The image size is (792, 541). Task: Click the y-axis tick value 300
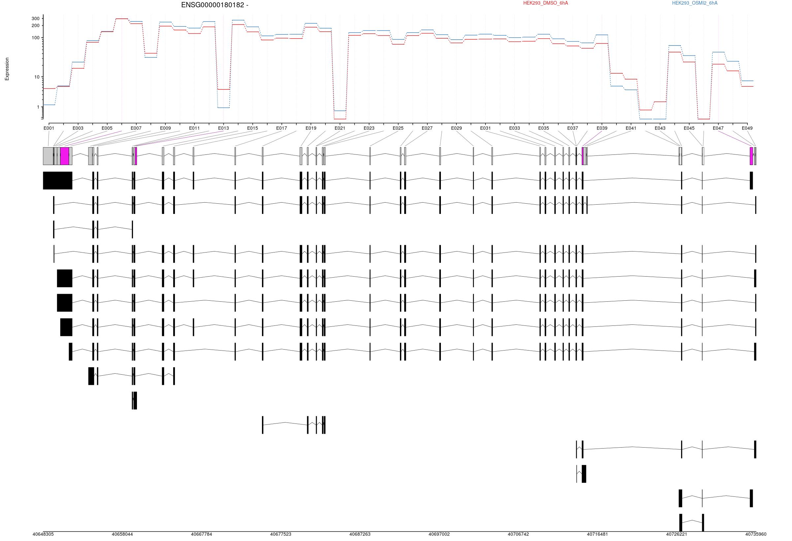tap(35, 19)
